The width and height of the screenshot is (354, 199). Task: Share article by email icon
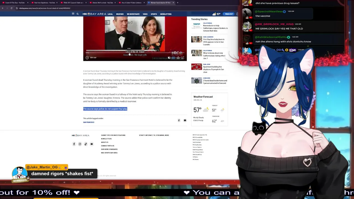coord(185,121)
